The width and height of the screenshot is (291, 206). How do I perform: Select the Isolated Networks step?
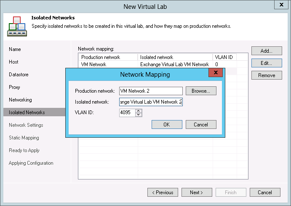(x=35, y=112)
